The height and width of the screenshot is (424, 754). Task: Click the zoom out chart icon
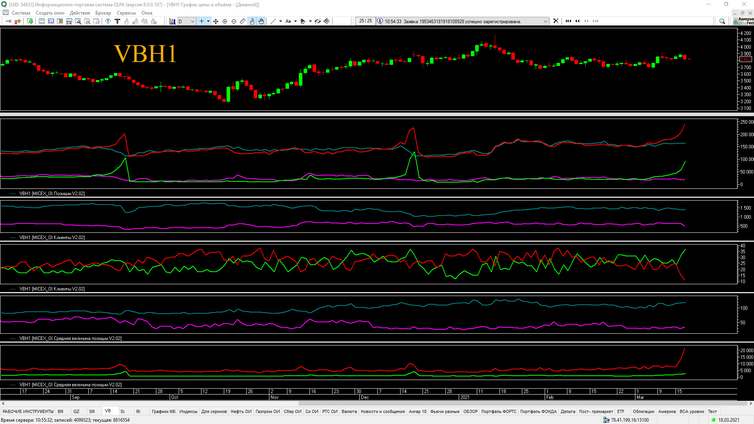[234, 21]
